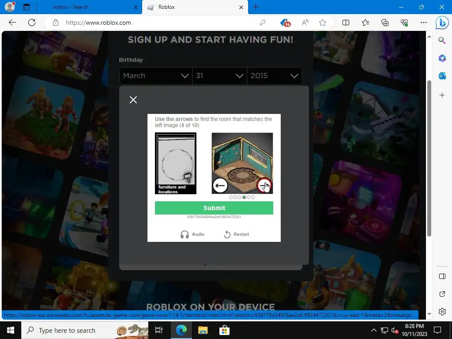Click scrollbar down arrow

click(x=429, y=314)
